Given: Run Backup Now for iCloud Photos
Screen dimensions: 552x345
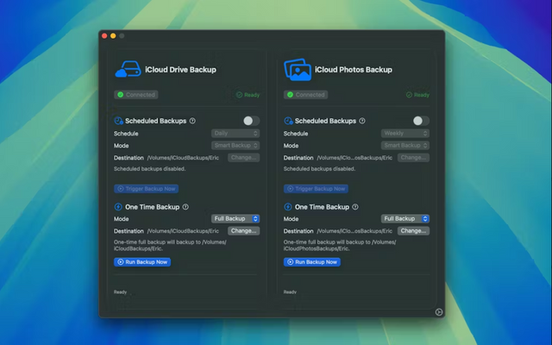Looking at the screenshot, I should point(312,262).
